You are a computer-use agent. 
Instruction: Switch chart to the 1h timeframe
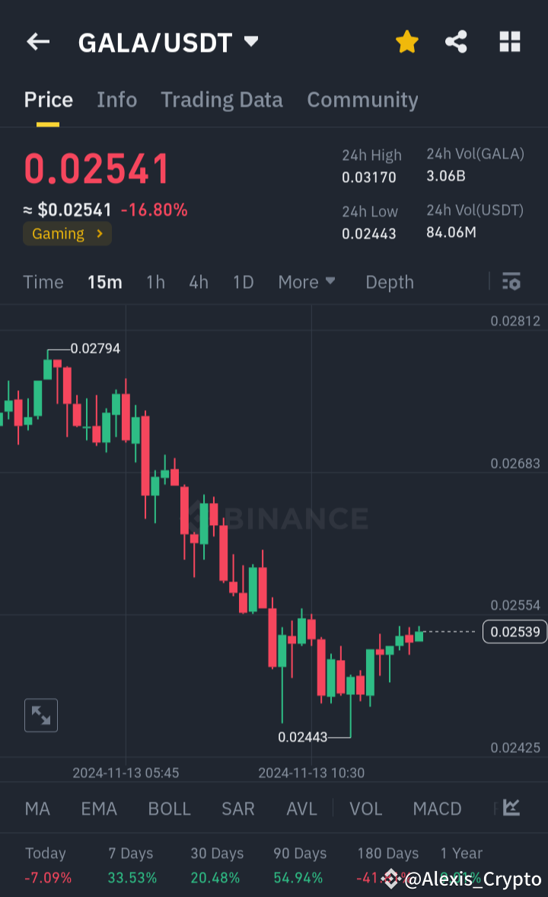coord(155,282)
